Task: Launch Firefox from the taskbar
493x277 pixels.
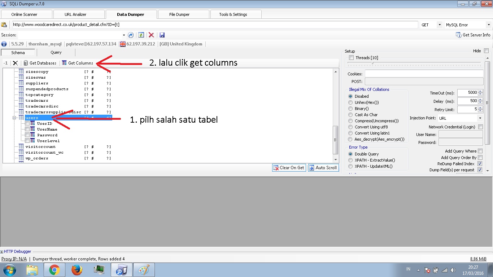Action: [x=77, y=270]
